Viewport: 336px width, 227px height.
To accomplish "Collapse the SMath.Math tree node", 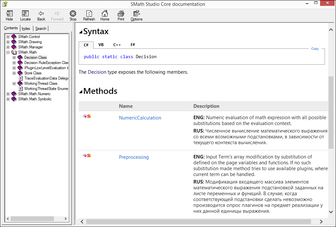I will pos(8,52).
